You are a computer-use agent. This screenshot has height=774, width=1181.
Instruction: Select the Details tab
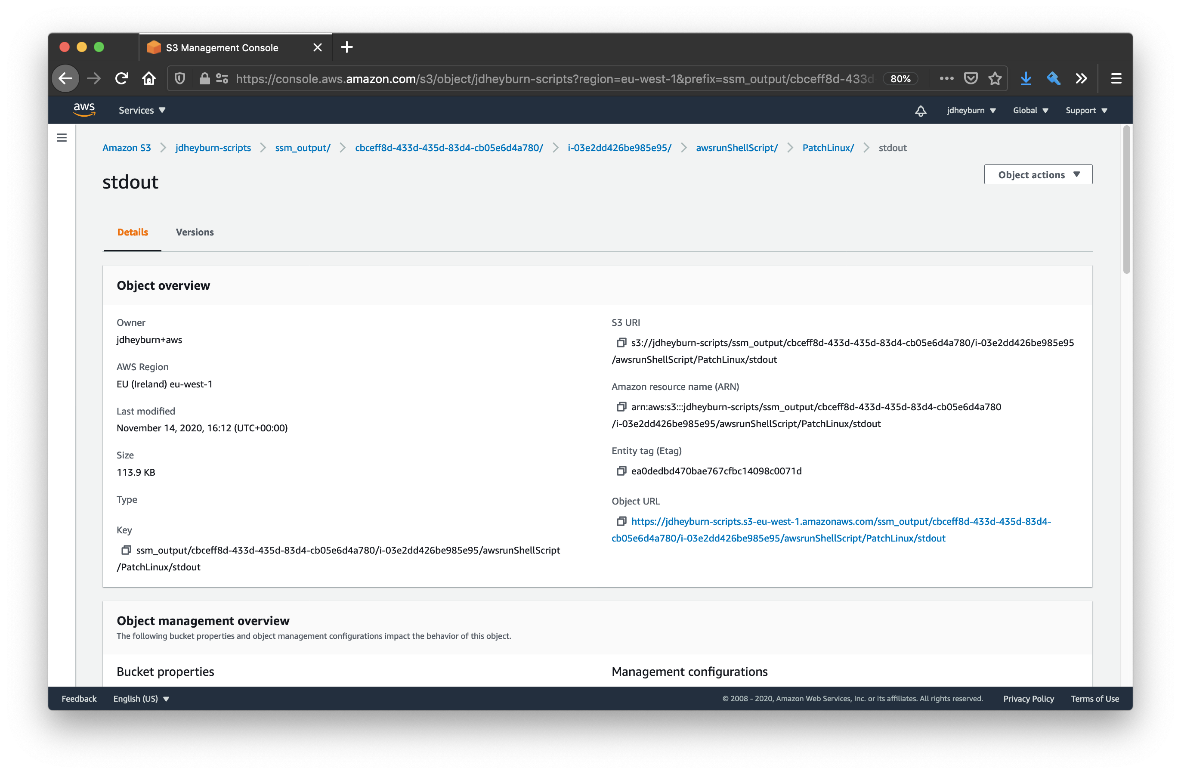tap(133, 232)
